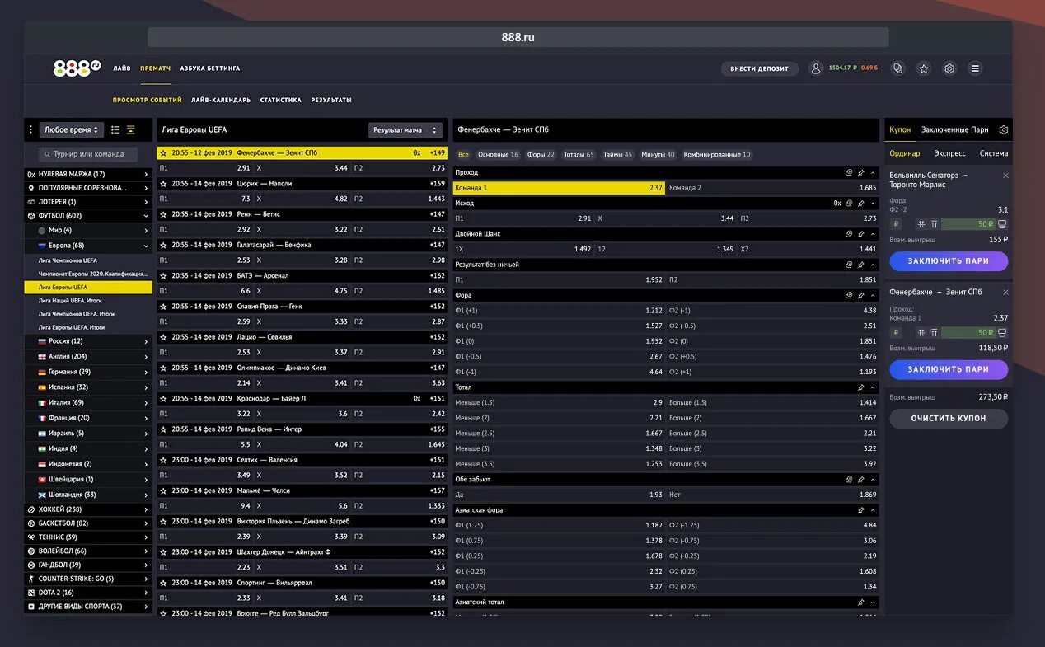Pin the Проход market
The width and height of the screenshot is (1045, 647).
pos(860,172)
